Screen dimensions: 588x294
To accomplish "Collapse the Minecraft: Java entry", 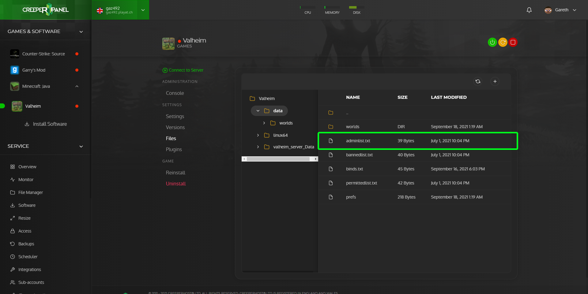I will pos(77,86).
